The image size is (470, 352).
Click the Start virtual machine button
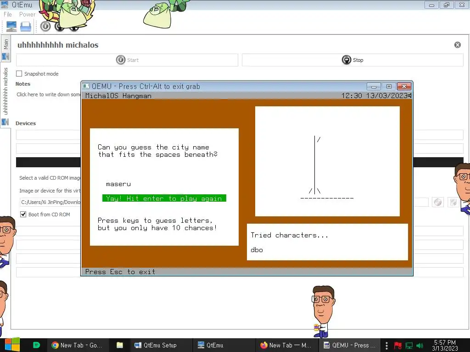coord(127,60)
